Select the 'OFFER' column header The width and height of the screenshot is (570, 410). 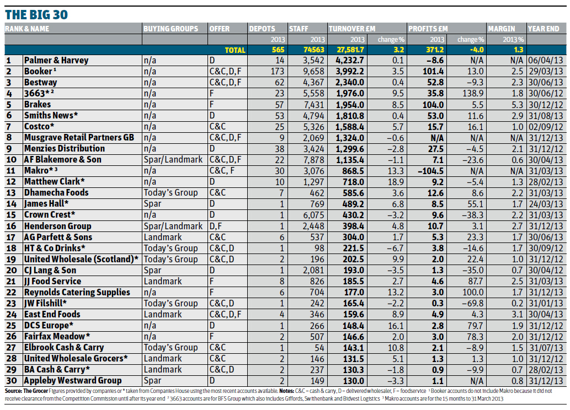click(x=220, y=29)
